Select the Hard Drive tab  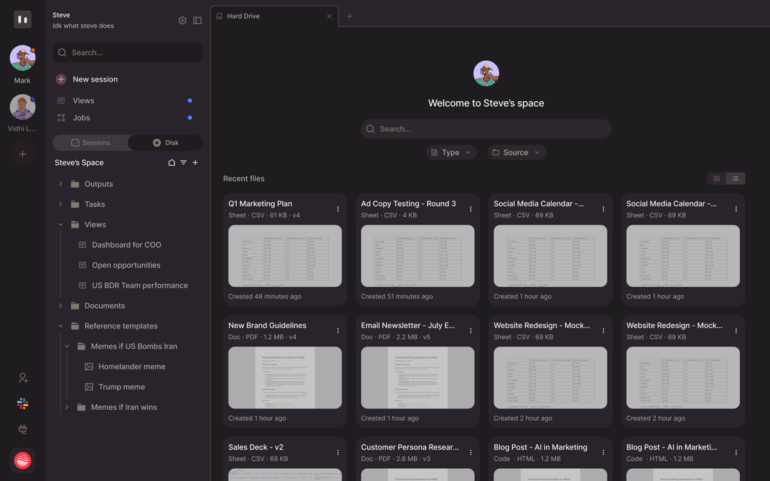point(275,16)
